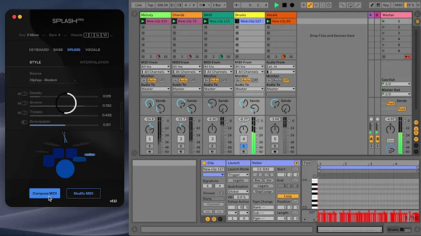The height and width of the screenshot is (236, 421).
Task: Enable the orange Automation Arm icon
Action: [310, 5]
